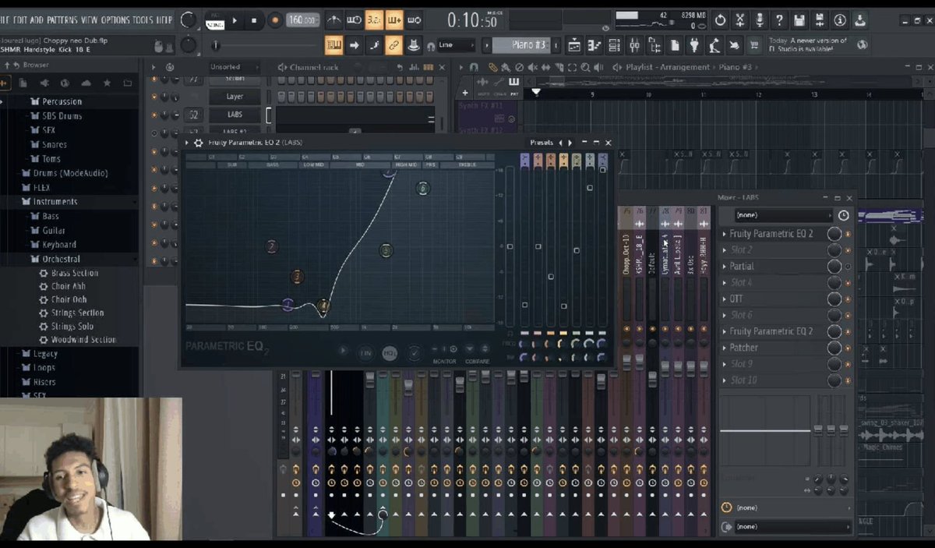Select the Choir Ahh preset in the Browser
The height and width of the screenshot is (548, 935).
[x=69, y=287]
